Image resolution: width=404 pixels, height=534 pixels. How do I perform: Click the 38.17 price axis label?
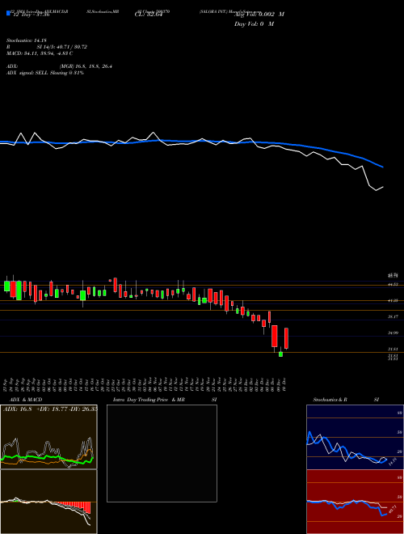point(393,316)
